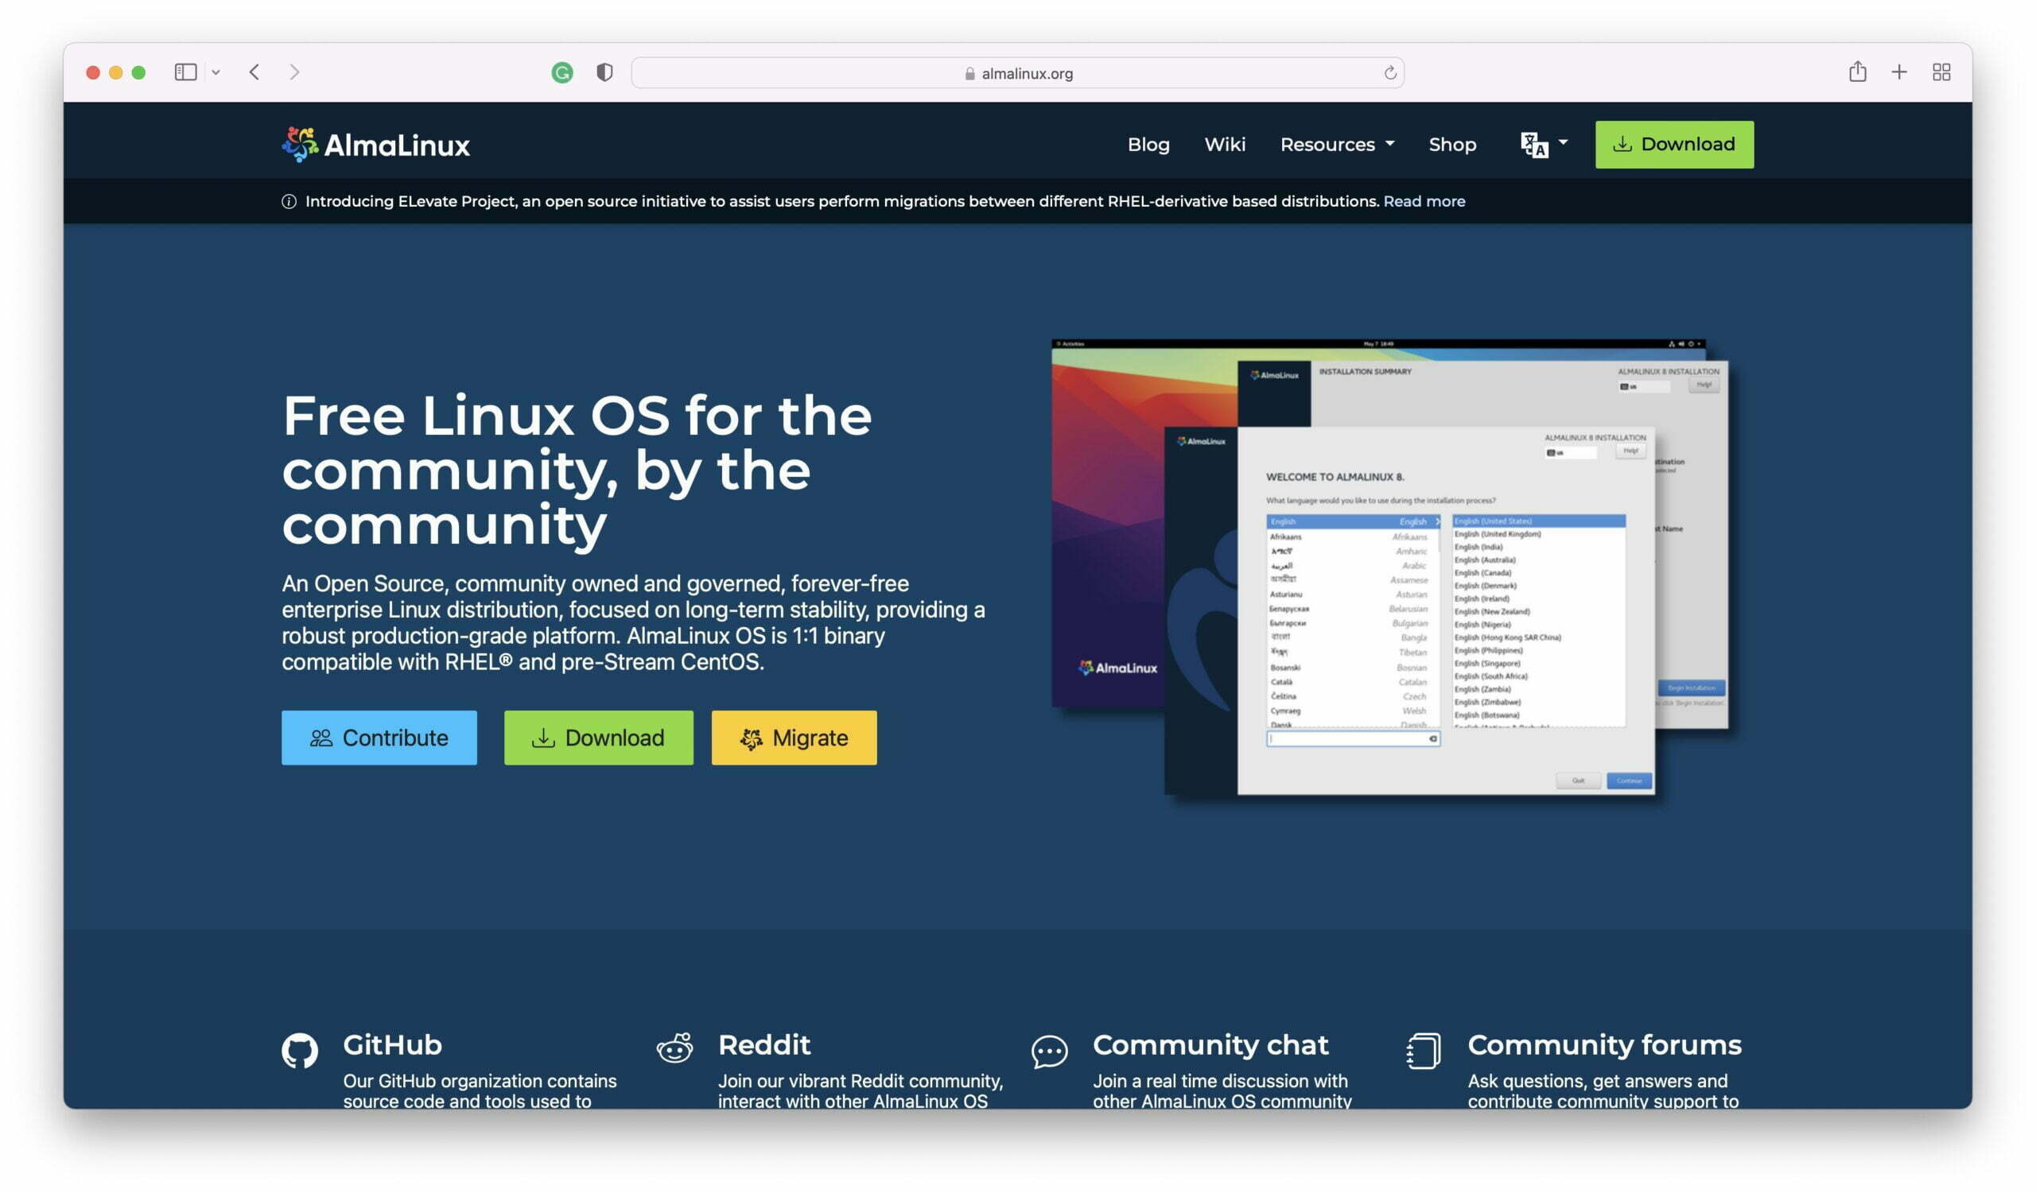Toggle the Safari sidebar

[186, 72]
